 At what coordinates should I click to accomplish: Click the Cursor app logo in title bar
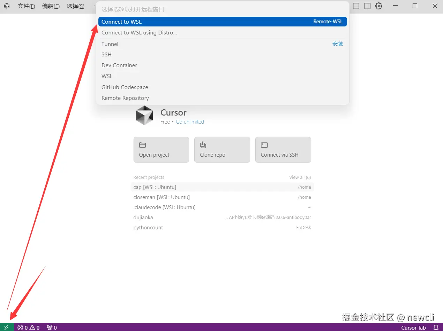click(x=7, y=6)
